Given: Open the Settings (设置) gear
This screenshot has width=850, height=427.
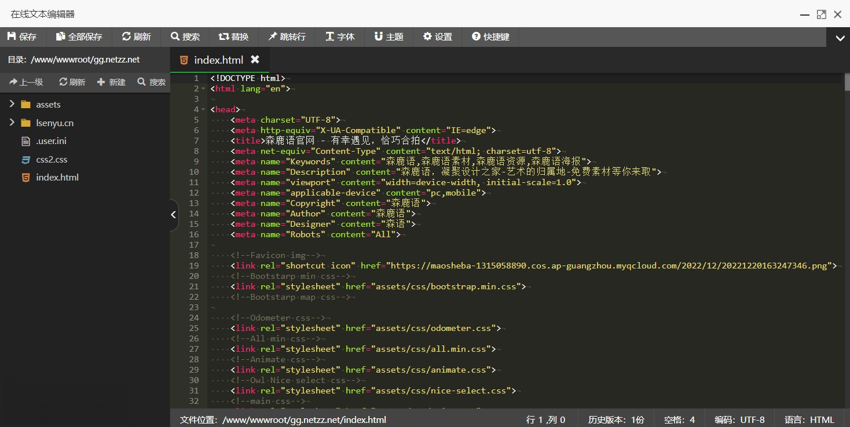Looking at the screenshot, I should (x=437, y=36).
